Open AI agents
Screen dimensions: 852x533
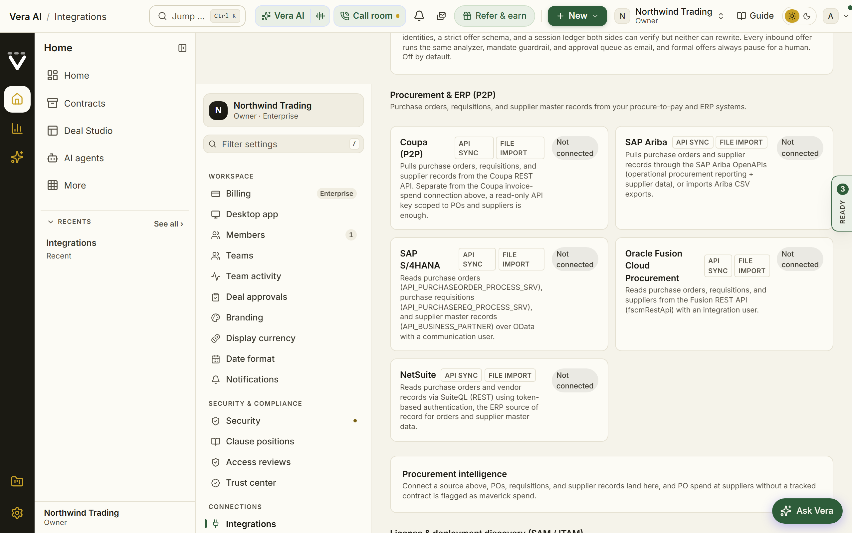tap(114, 158)
